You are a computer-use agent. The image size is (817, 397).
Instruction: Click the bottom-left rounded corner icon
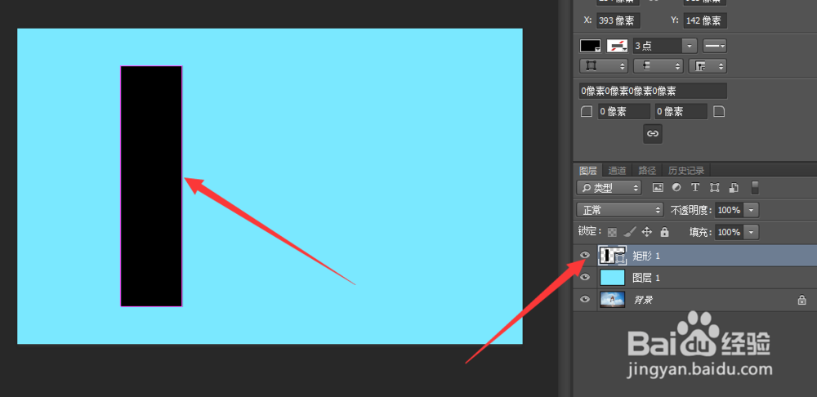pyautogui.click(x=587, y=111)
